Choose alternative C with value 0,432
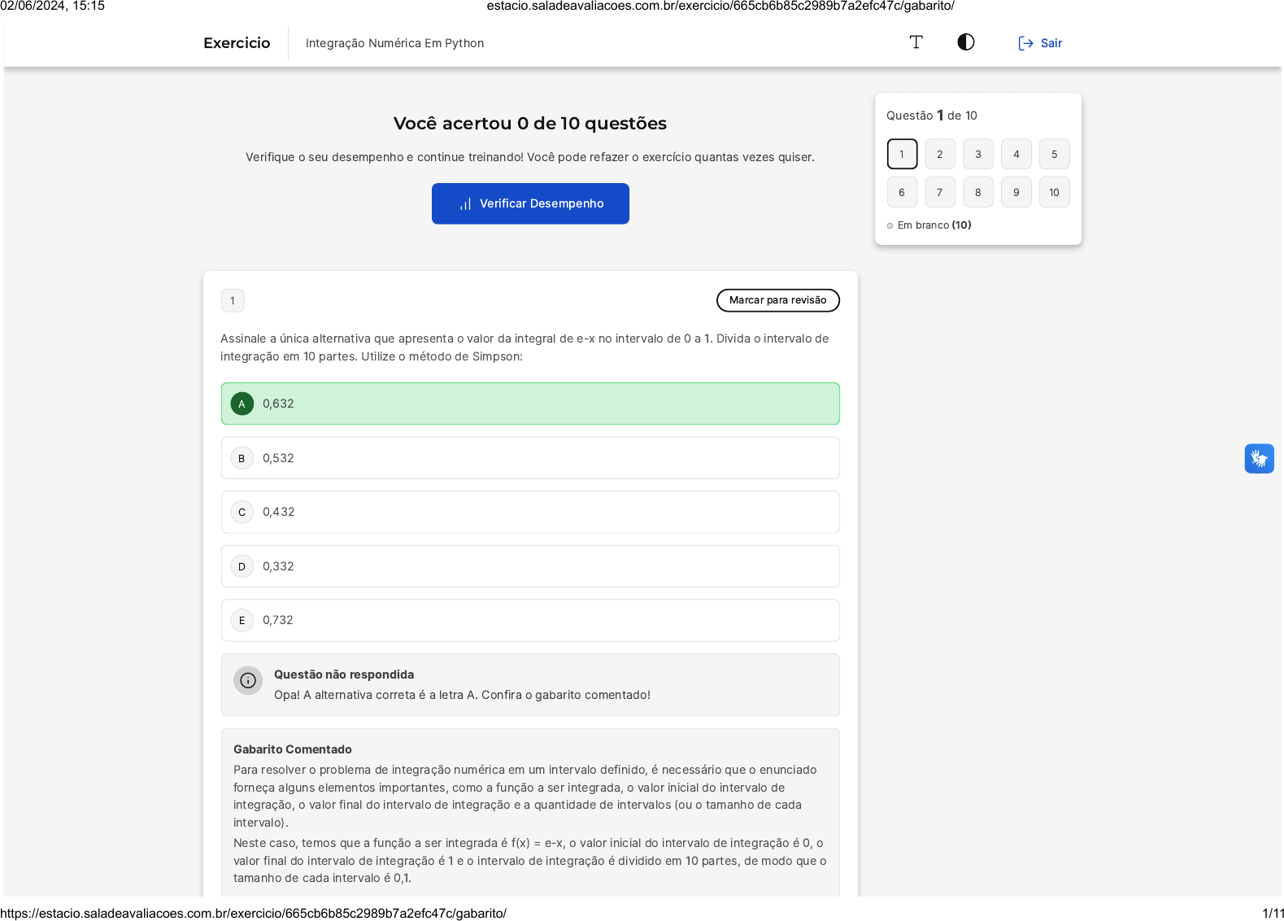The width and height of the screenshot is (1284, 921). (530, 512)
